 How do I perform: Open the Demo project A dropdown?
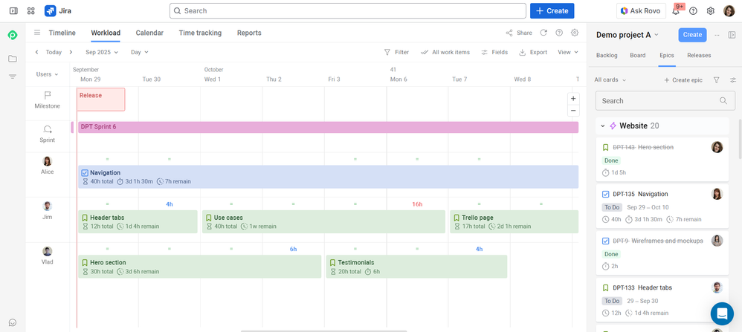pos(628,35)
